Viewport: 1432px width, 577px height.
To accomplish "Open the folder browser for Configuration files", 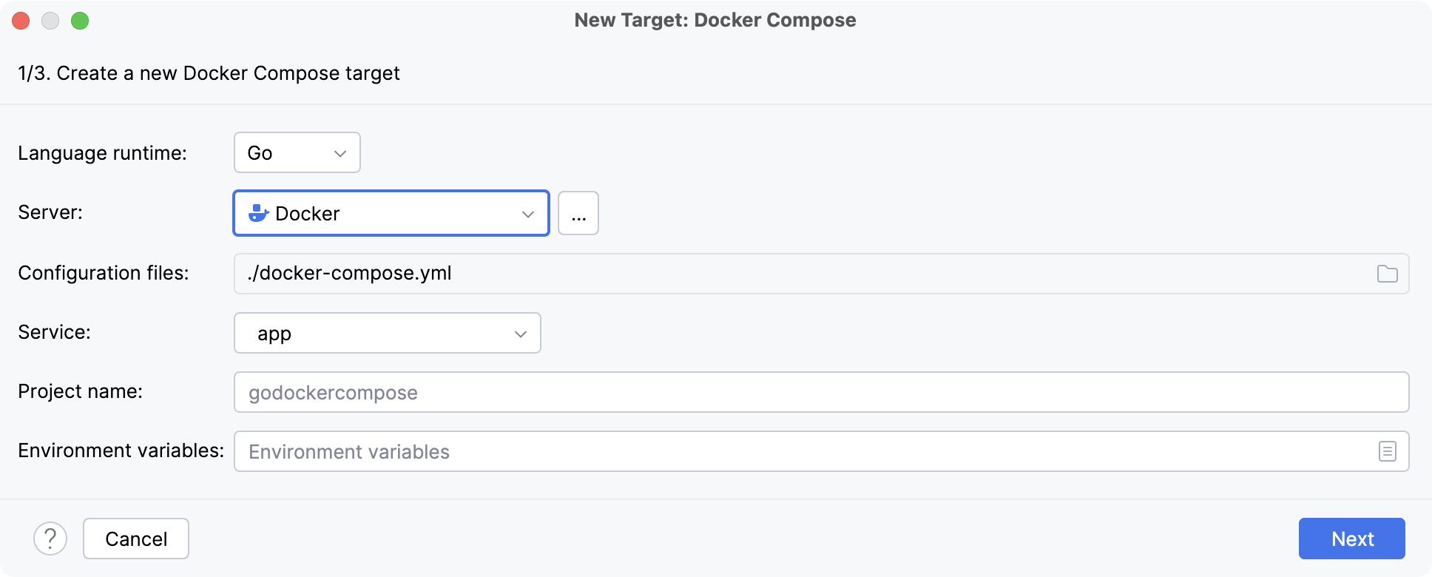I will click(x=1388, y=273).
